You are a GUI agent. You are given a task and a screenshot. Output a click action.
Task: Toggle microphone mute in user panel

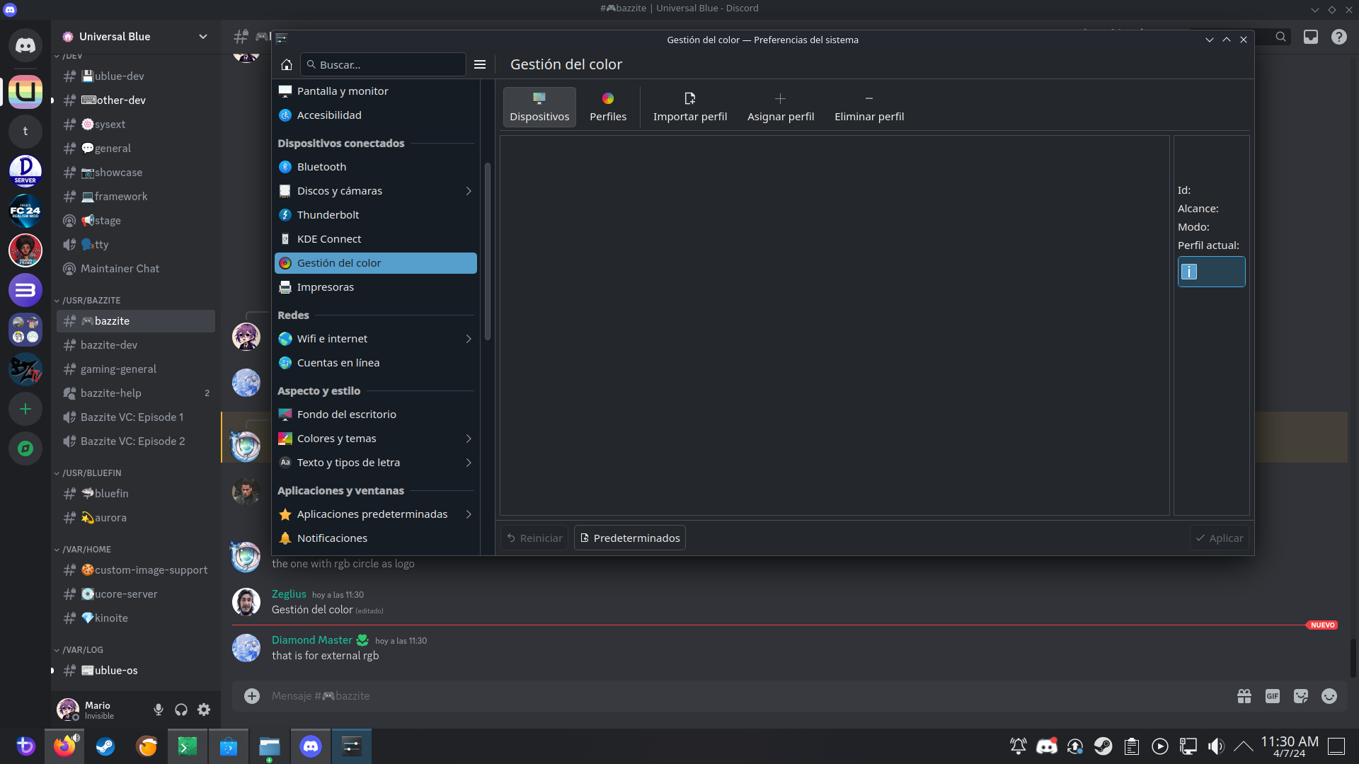159,710
